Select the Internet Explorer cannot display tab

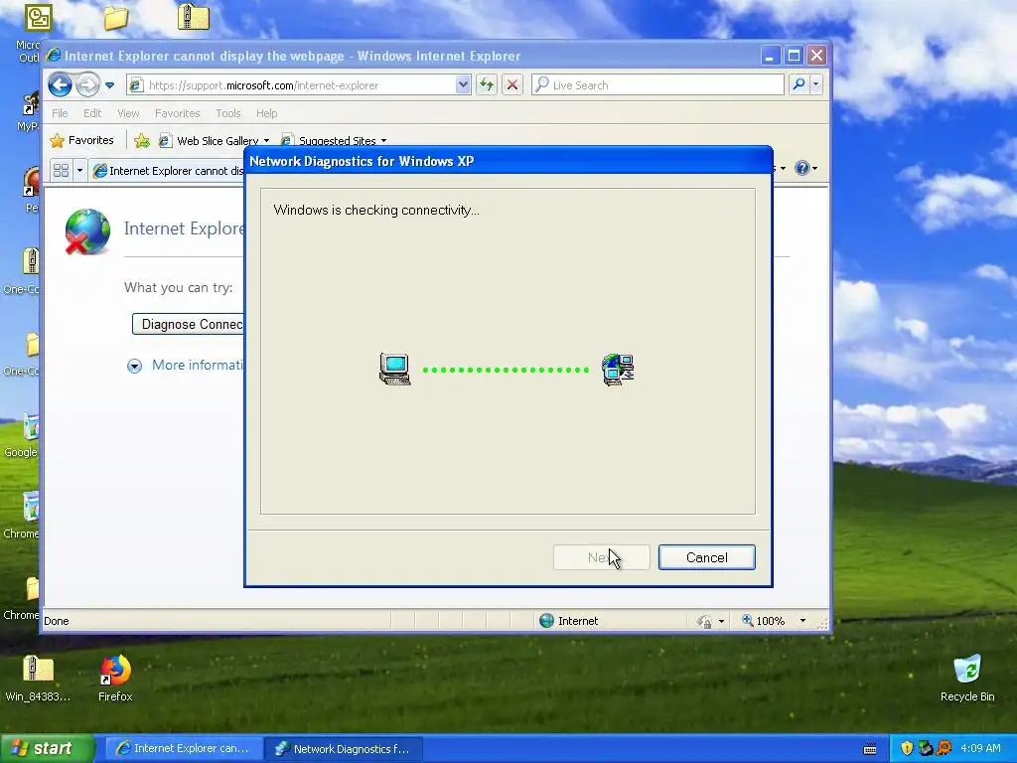coord(169,171)
